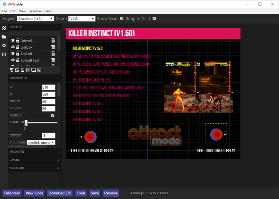This screenshot has height=199, width=279.
Task: Open the Zoom 100% dropdown arrow
Action: click(93, 19)
